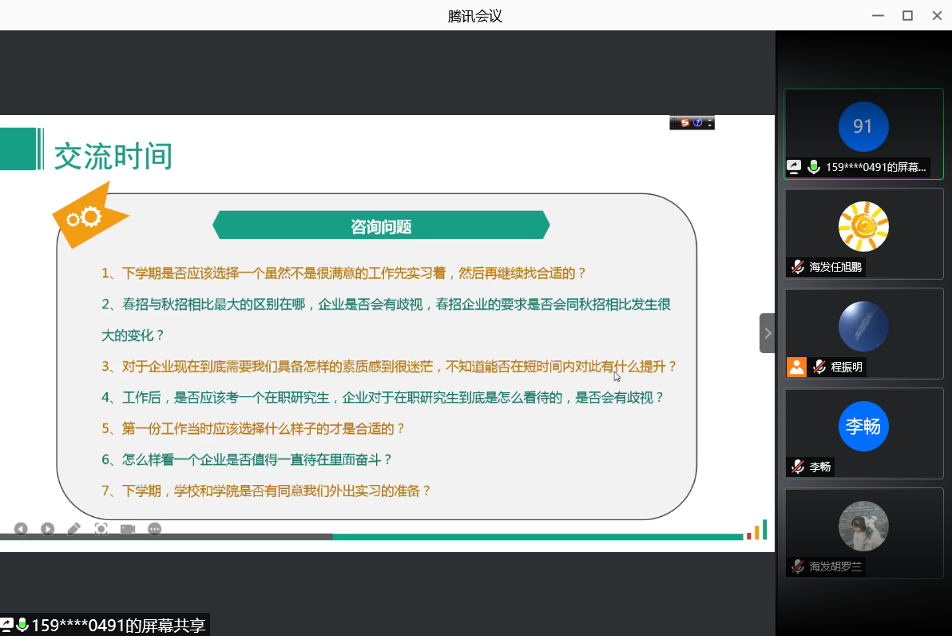Image resolution: width=952 pixels, height=636 pixels.
Task: Click muted microphone icon of 海发胡罗兰
Action: click(x=797, y=566)
